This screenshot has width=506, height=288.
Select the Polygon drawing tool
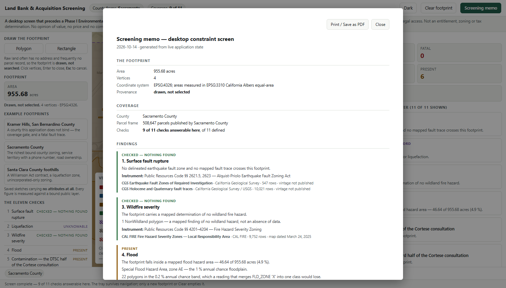point(24,49)
